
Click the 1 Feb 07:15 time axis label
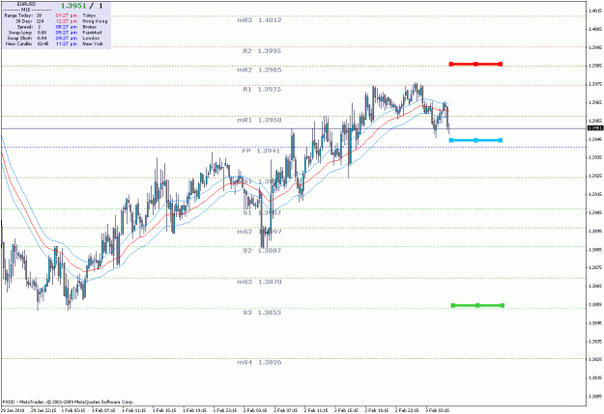point(103,410)
